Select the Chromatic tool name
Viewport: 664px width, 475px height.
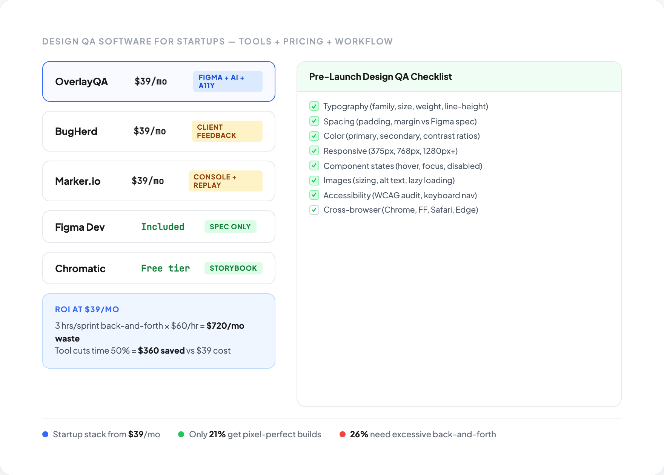click(80, 268)
